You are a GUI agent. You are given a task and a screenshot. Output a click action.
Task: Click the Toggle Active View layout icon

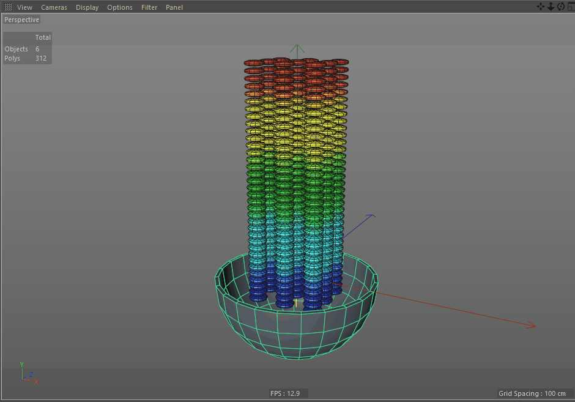(x=570, y=6)
